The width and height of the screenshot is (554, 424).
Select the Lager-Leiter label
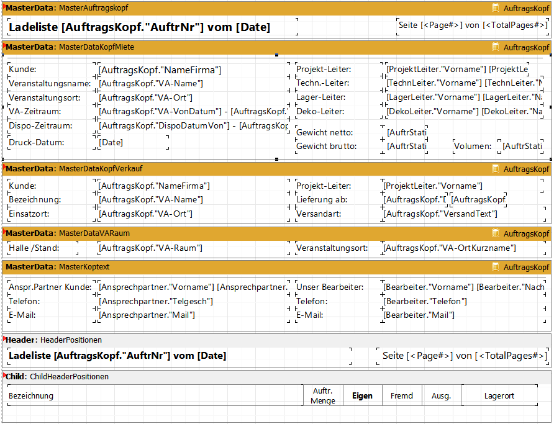pos(339,97)
